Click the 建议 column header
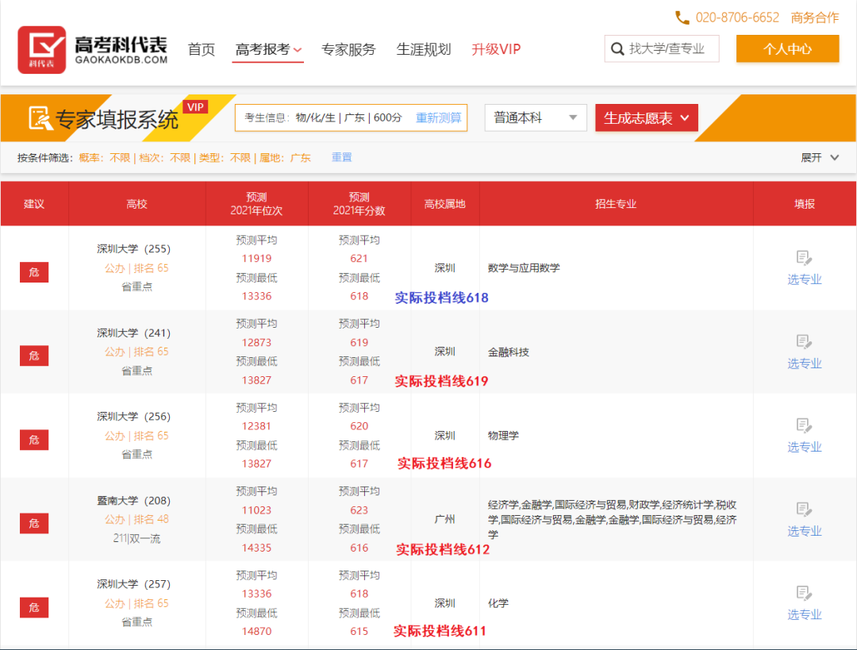The height and width of the screenshot is (650, 857). tap(34, 204)
